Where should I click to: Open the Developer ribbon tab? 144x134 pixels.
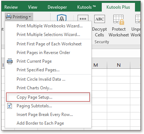pyautogui.click(x=57, y=7)
